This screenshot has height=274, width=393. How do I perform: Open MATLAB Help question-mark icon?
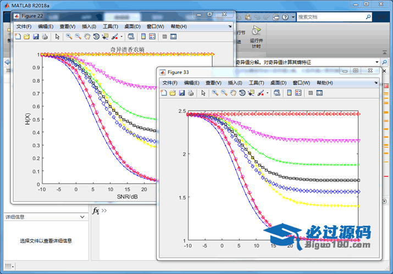pos(285,17)
